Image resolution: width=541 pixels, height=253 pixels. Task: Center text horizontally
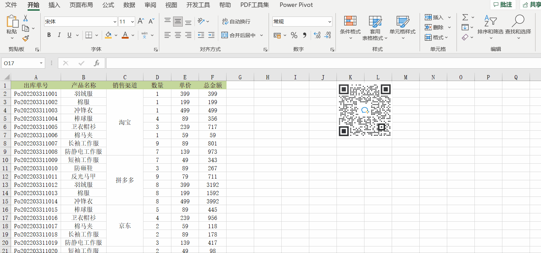pos(178,35)
